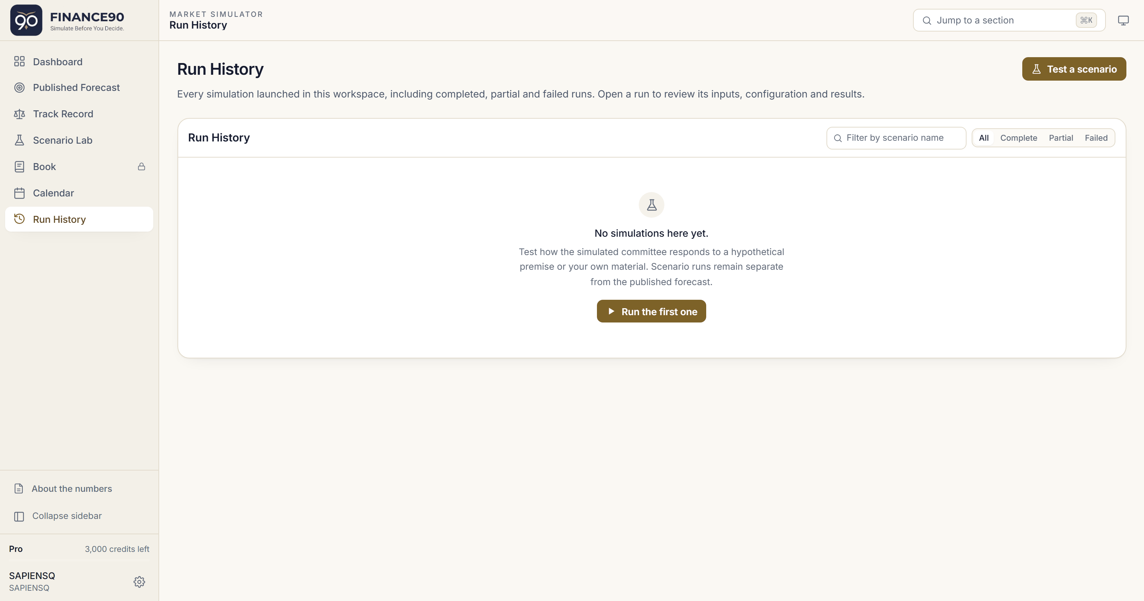Open the Calendar section
1144x601 pixels.
pos(79,193)
